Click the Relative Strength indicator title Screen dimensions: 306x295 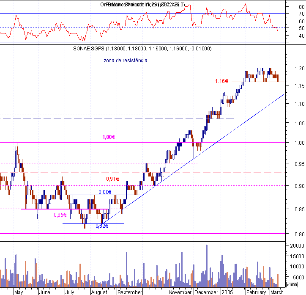click(142, 5)
